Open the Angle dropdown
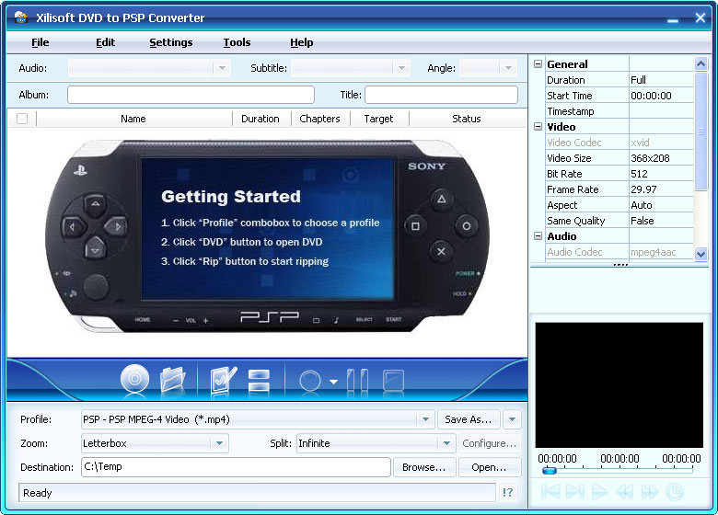Screen dimensions: 718x515 508,68
